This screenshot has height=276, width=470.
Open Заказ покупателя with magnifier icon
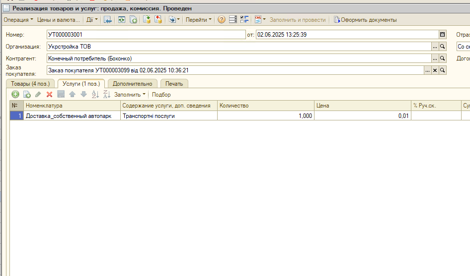[x=442, y=70]
